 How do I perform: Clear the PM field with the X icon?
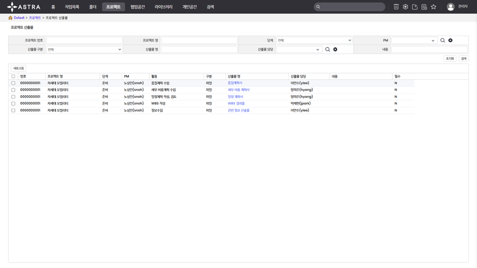pyautogui.click(x=450, y=40)
